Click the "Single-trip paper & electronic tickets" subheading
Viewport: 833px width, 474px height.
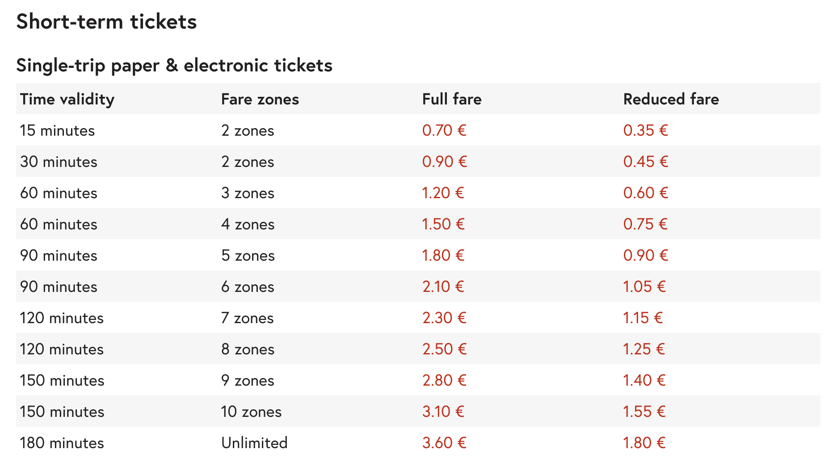point(174,65)
